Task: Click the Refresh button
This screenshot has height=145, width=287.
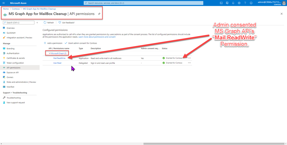Action: tap(49, 23)
